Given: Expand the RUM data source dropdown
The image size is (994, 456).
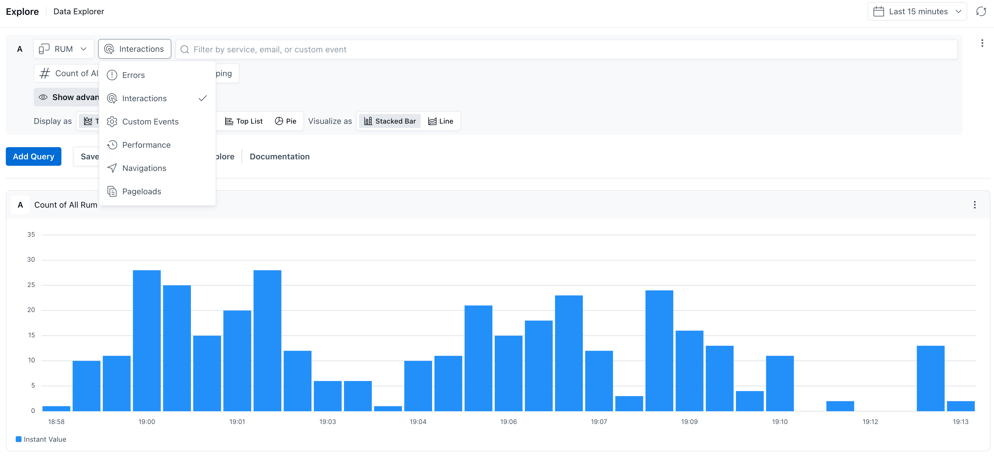Looking at the screenshot, I should [x=63, y=49].
